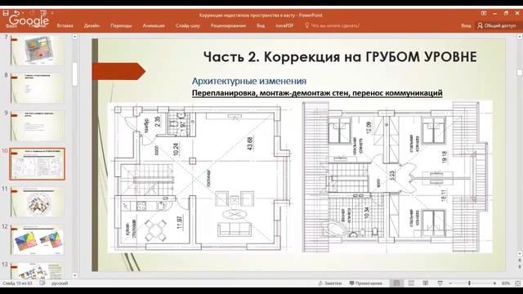Open undo history dropdown arrow
This screenshot has width=523, height=294.
(x=23, y=13)
